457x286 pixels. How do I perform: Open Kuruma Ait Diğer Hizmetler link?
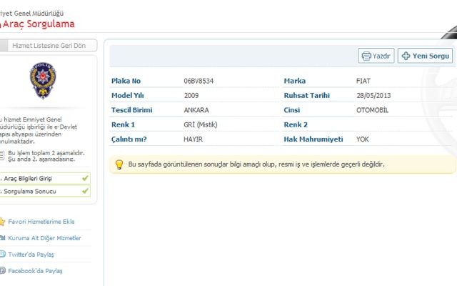pos(44,238)
